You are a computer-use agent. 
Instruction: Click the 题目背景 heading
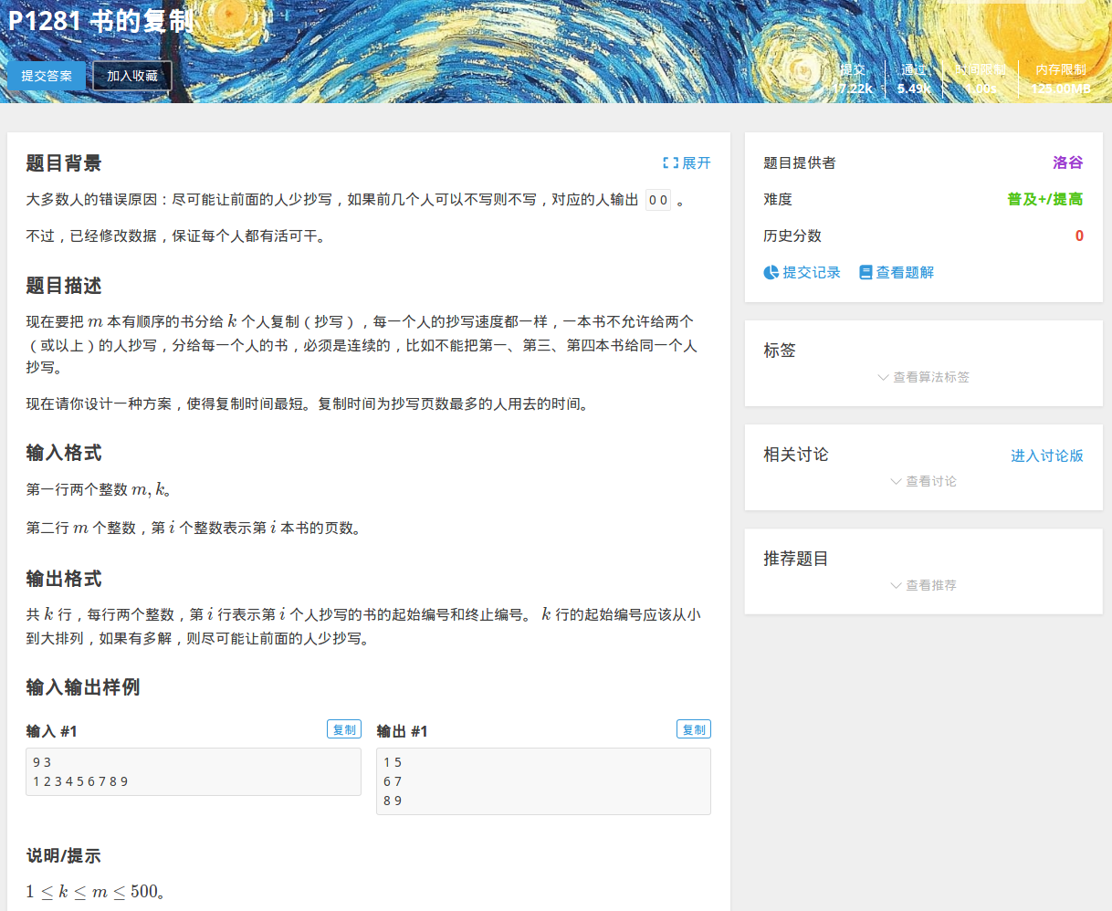64,163
